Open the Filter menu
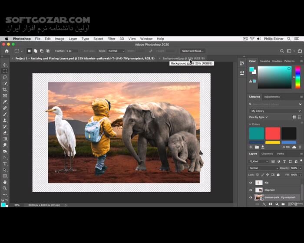The width and height of the screenshot is (304, 243). coord(111,39)
